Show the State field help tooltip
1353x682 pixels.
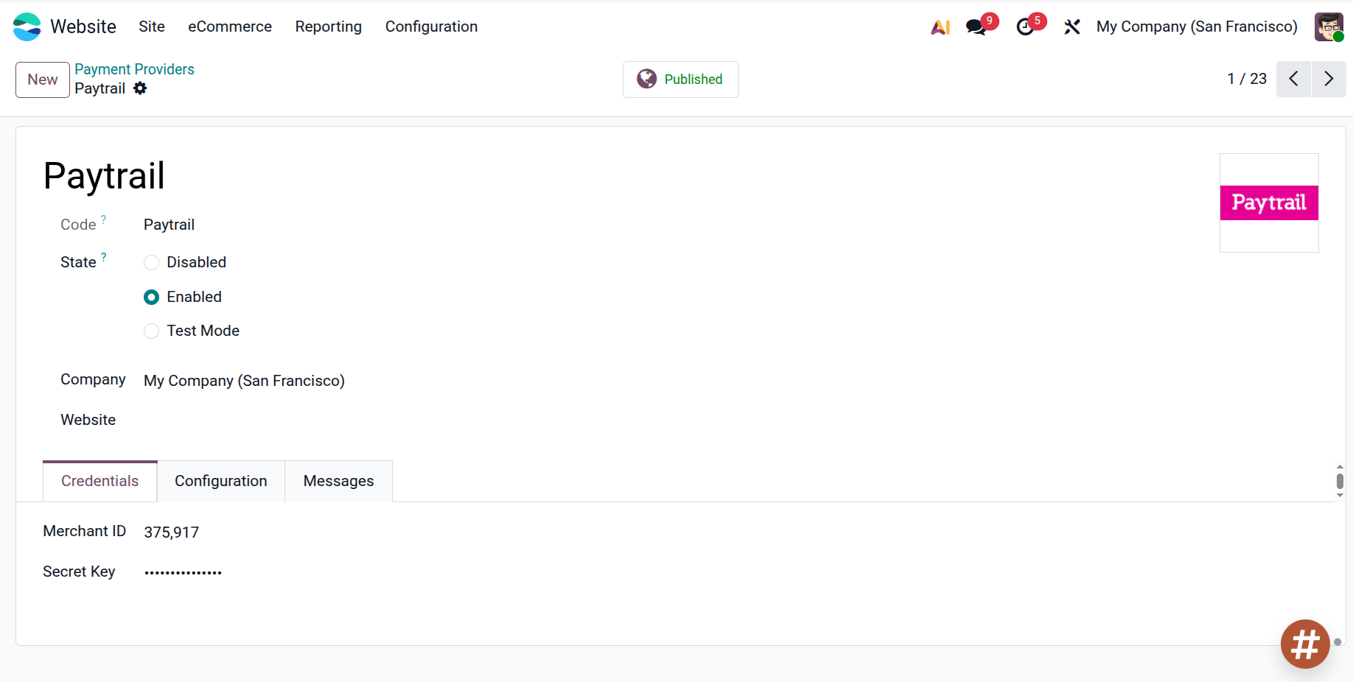pyautogui.click(x=104, y=256)
